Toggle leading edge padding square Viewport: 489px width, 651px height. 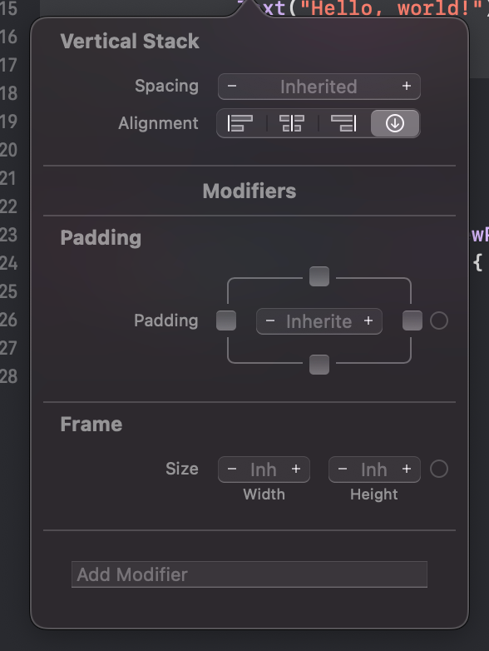(x=226, y=321)
